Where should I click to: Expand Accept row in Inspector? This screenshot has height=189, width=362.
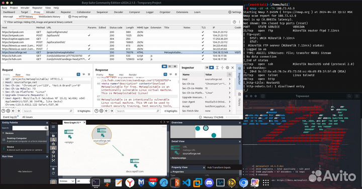coord(230,107)
